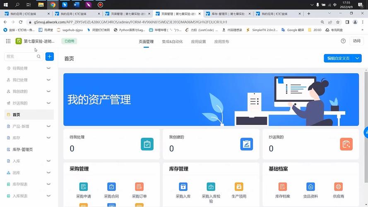Expand 待我处理 sidebar chevron
Image resolution: width=368 pixels, height=207 pixels.
point(48,68)
